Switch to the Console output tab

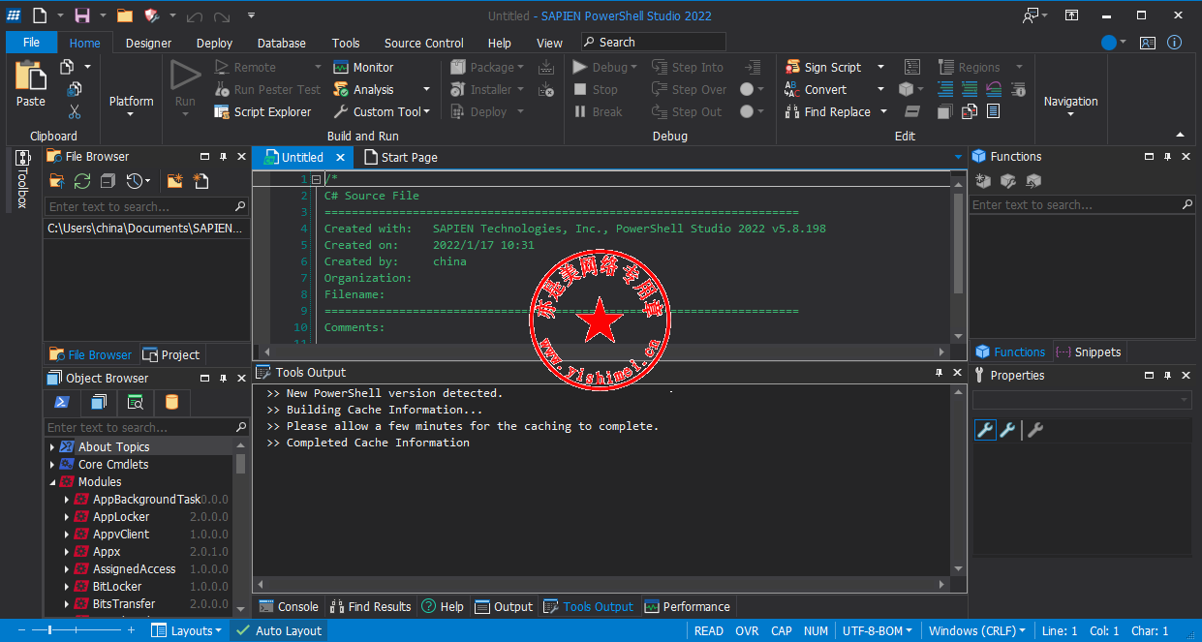click(x=289, y=607)
